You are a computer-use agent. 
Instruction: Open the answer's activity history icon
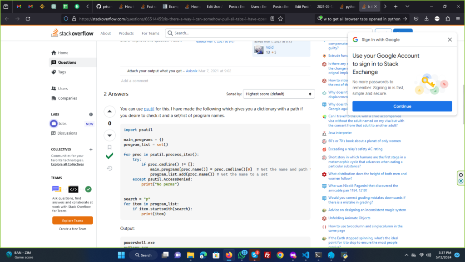[109, 168]
